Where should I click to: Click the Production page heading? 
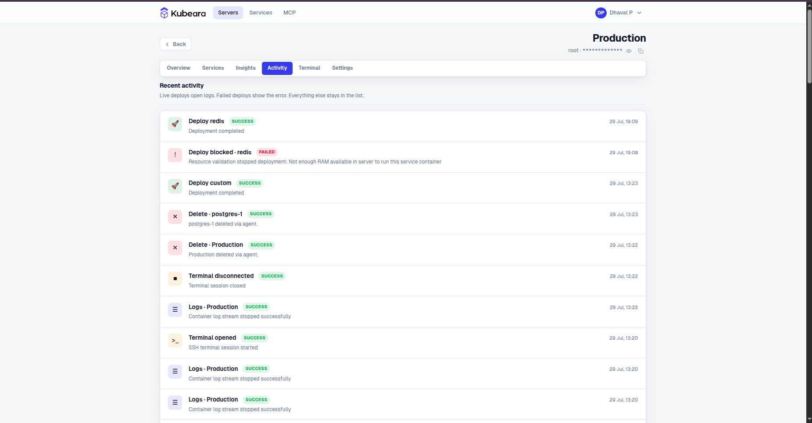[619, 38]
